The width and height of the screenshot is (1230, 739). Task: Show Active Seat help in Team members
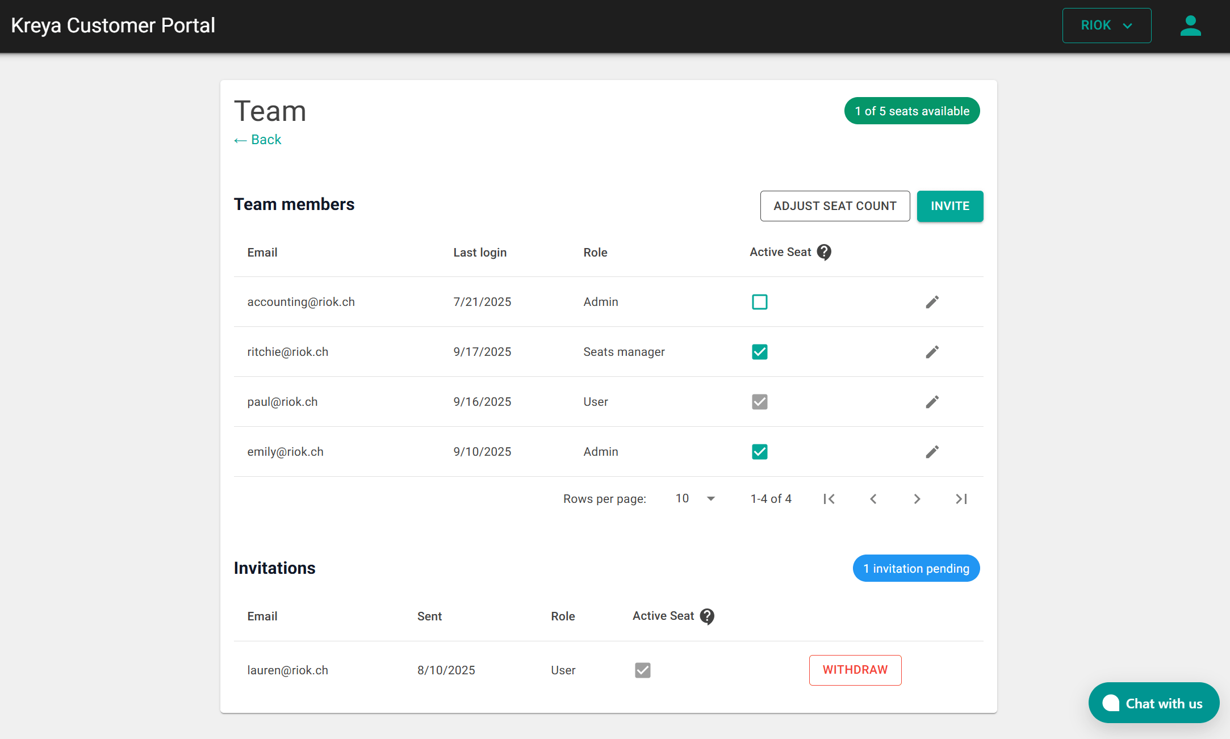coord(824,252)
